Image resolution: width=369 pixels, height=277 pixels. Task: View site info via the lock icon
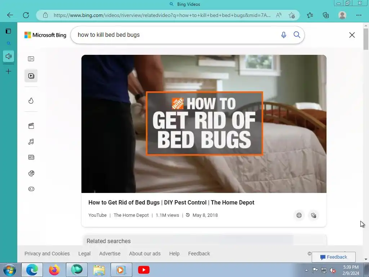(x=45, y=15)
